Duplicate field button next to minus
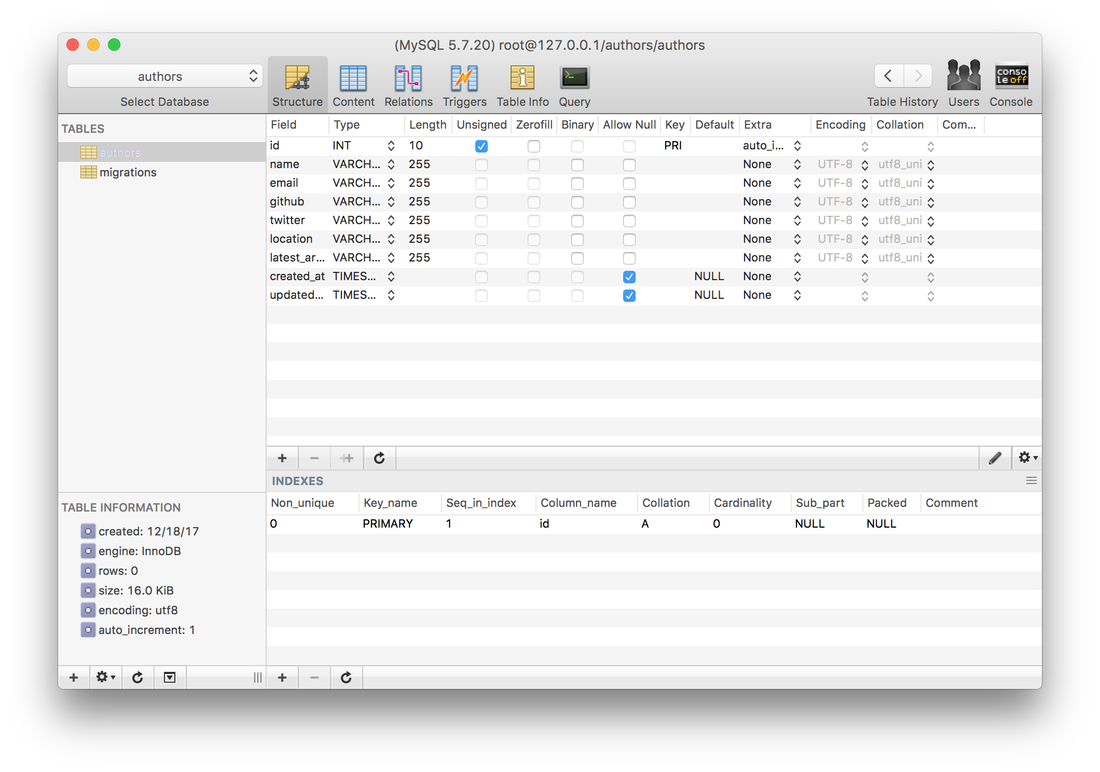This screenshot has height=772, width=1100. pyautogui.click(x=347, y=458)
